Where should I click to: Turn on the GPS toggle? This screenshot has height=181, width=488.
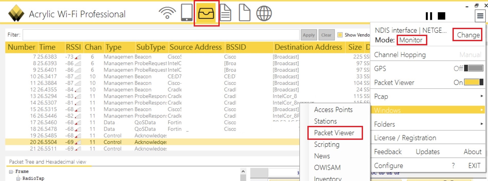click(x=473, y=68)
